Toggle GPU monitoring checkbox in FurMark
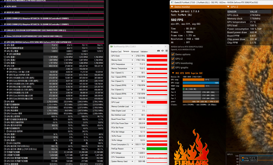 coord(173,63)
